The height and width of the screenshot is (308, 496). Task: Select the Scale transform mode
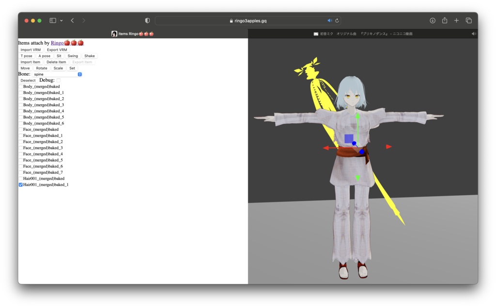click(58, 68)
